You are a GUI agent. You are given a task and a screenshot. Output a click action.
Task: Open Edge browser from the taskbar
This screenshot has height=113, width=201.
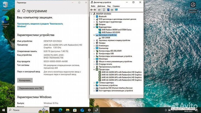[x=60, y=110]
